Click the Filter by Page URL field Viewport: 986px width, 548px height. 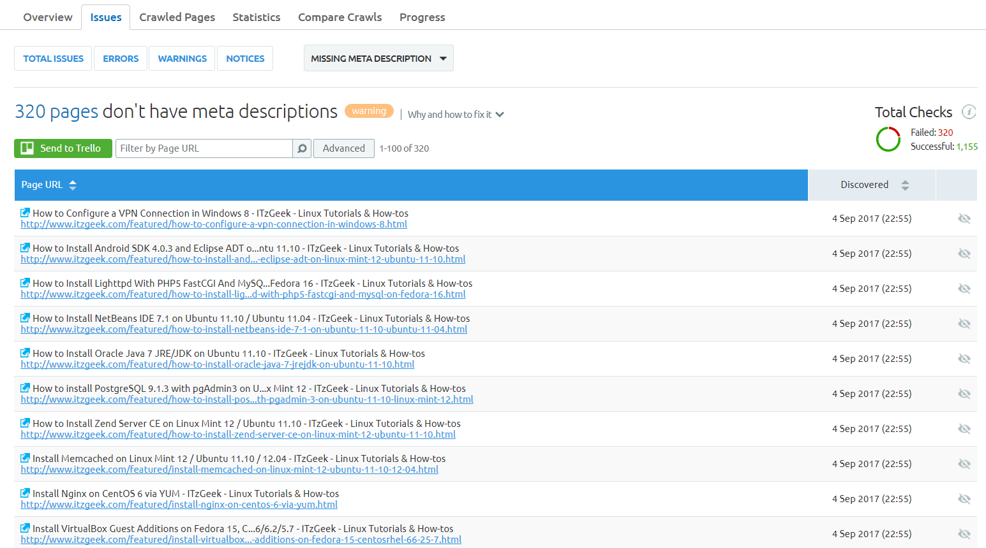coord(204,148)
